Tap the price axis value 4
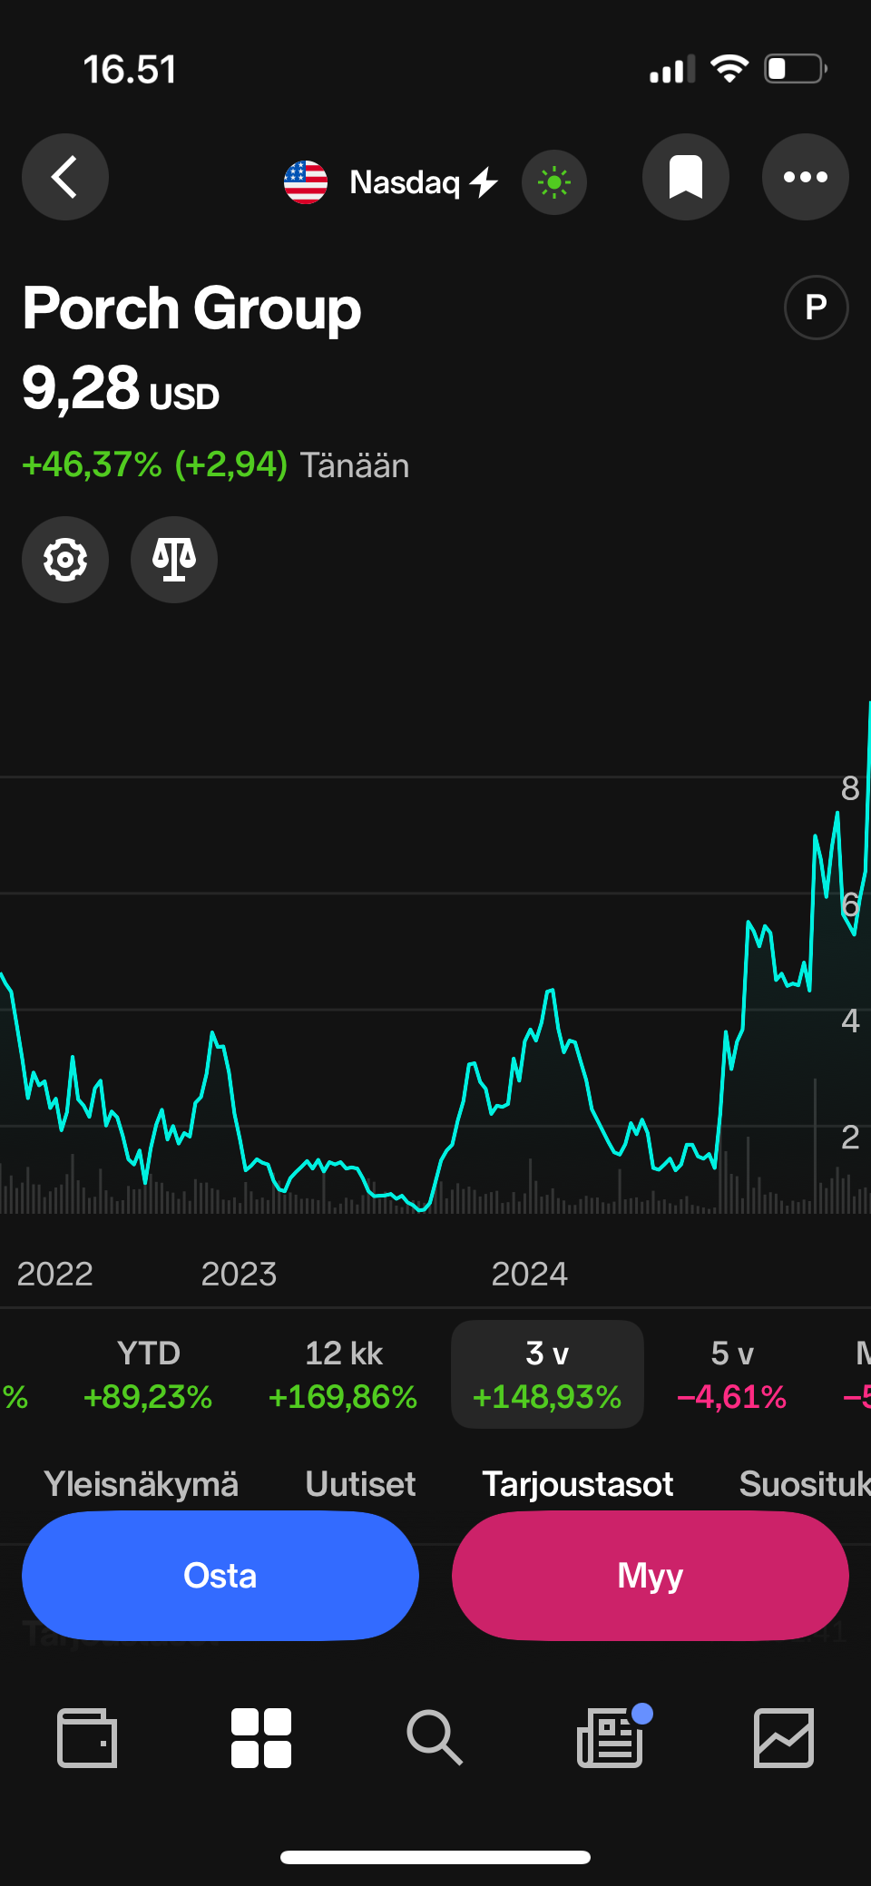 pos(850,1021)
